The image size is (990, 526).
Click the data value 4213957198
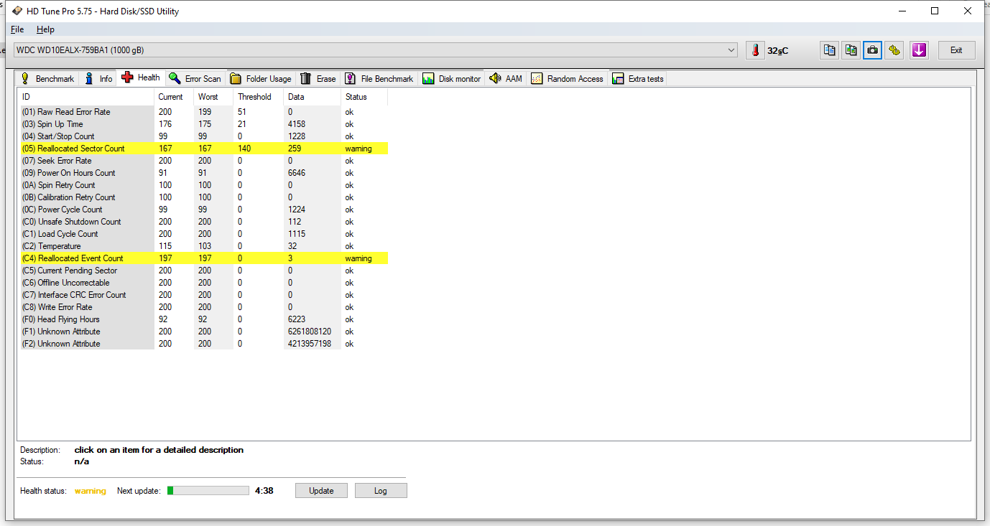click(310, 344)
